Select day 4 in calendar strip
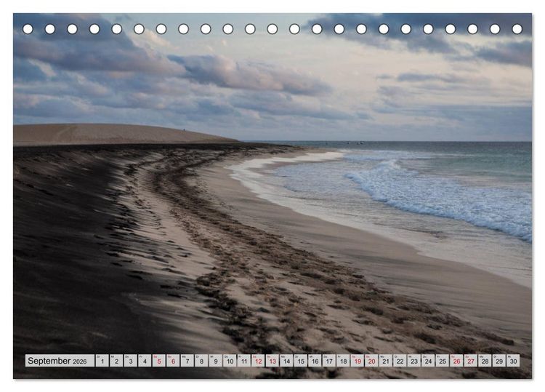Viewport: 545px width, 392px height. (145, 360)
